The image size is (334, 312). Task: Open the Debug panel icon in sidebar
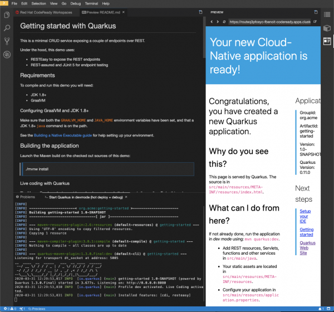click(x=7, y=54)
